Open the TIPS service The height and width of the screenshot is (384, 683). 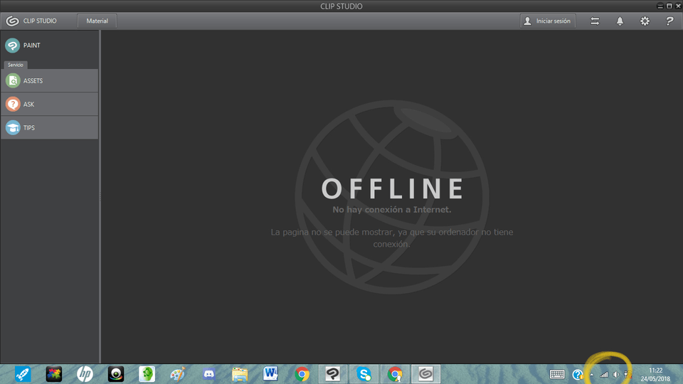[49, 127]
